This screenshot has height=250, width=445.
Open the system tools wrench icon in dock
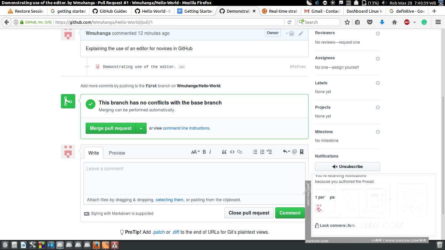pyautogui.click(x=33, y=245)
